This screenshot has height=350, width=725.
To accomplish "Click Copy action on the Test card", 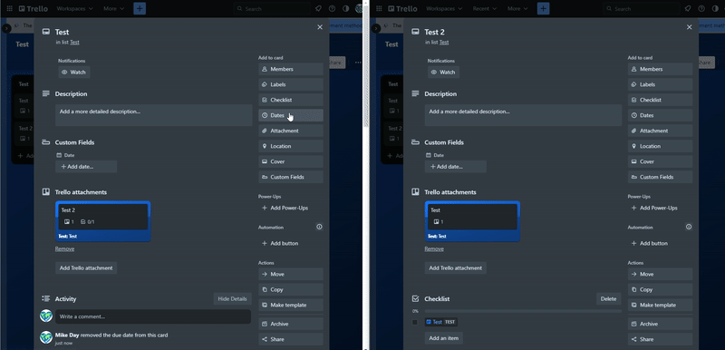I will point(291,289).
